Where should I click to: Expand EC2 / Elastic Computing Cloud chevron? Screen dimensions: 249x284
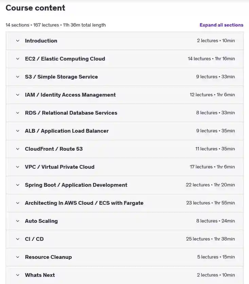(x=18, y=59)
